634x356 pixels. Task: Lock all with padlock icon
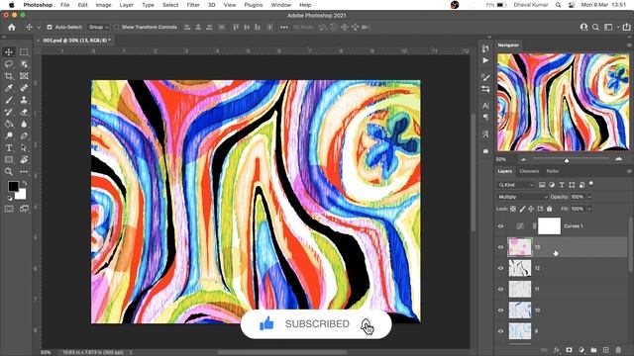pyautogui.click(x=549, y=209)
